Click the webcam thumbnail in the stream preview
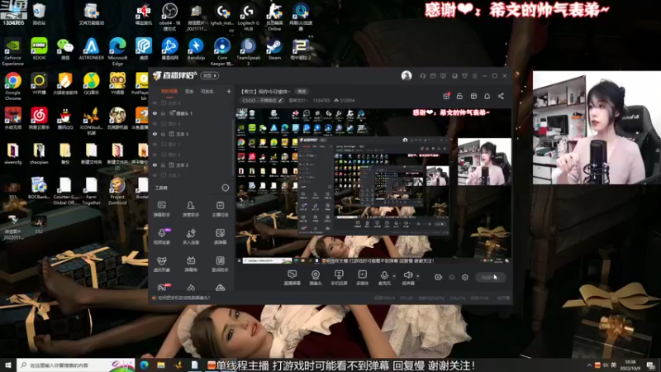The width and height of the screenshot is (661, 372). 484,161
